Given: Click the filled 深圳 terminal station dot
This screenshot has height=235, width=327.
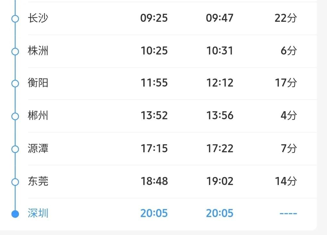Looking at the screenshot, I should click(15, 214).
